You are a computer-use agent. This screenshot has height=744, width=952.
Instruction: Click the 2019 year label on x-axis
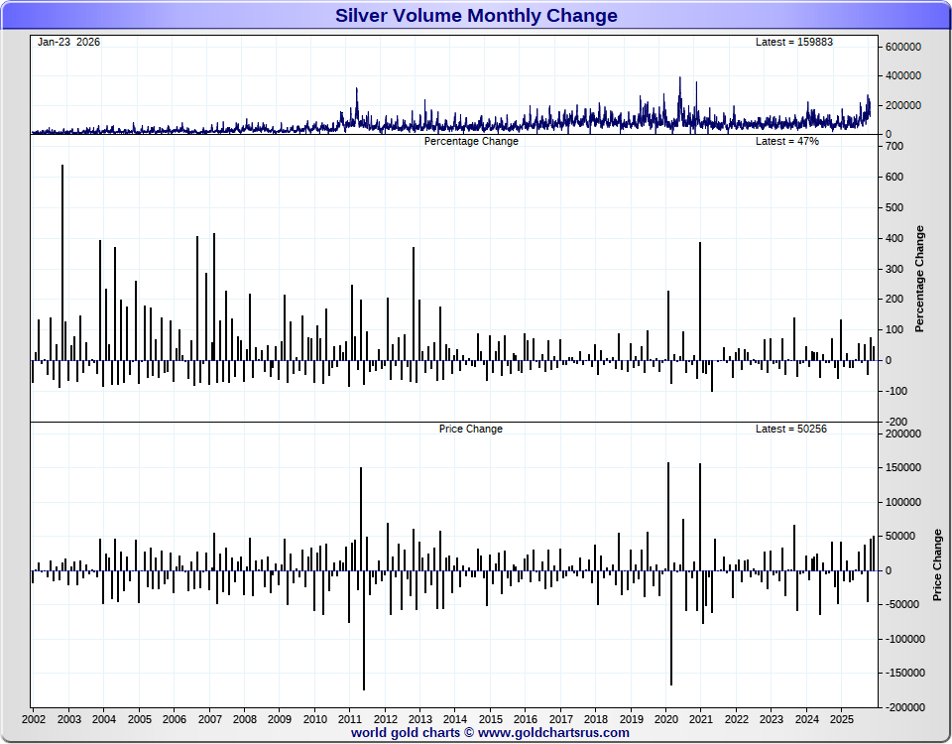tap(632, 720)
